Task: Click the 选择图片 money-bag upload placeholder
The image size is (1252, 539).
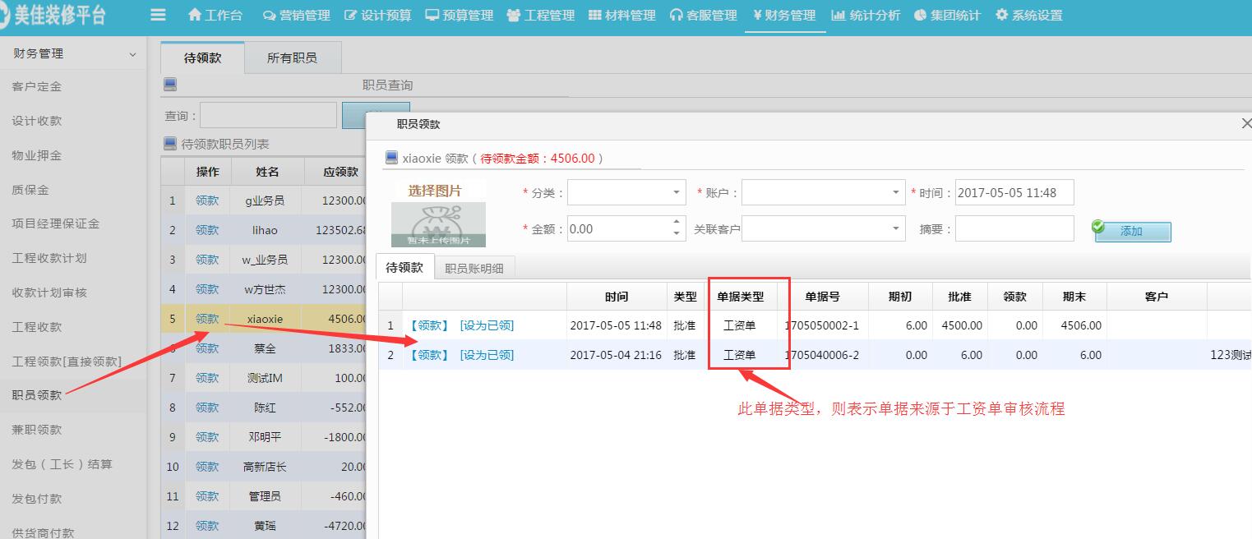Action: coord(439,223)
